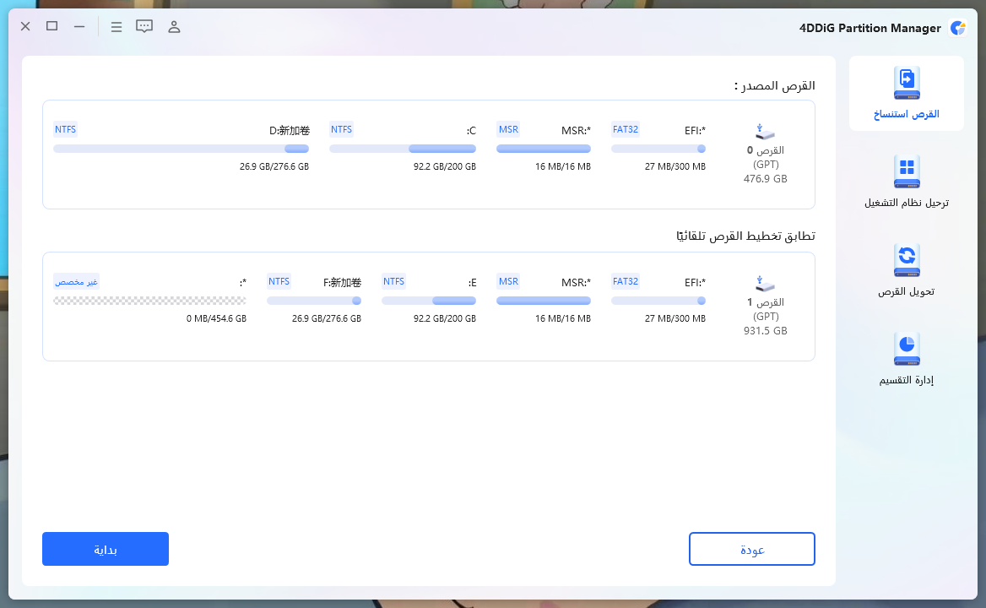Click the تحويل القرص label
Viewport: 986px width, 608px height.
[906, 291]
